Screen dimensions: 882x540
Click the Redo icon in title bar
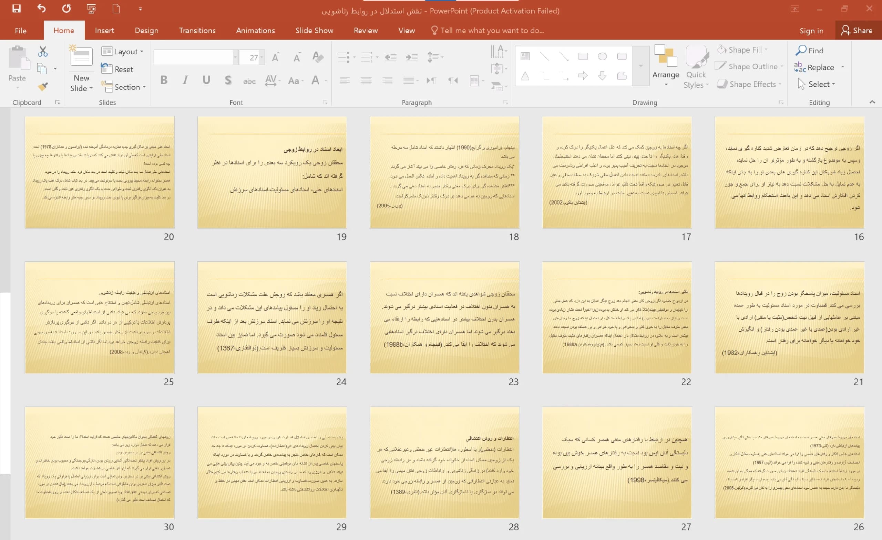point(66,9)
